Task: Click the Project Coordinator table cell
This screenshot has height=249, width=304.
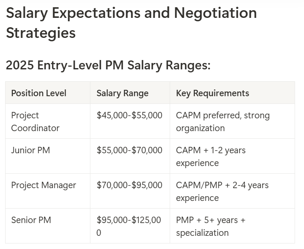Action: (x=35, y=121)
